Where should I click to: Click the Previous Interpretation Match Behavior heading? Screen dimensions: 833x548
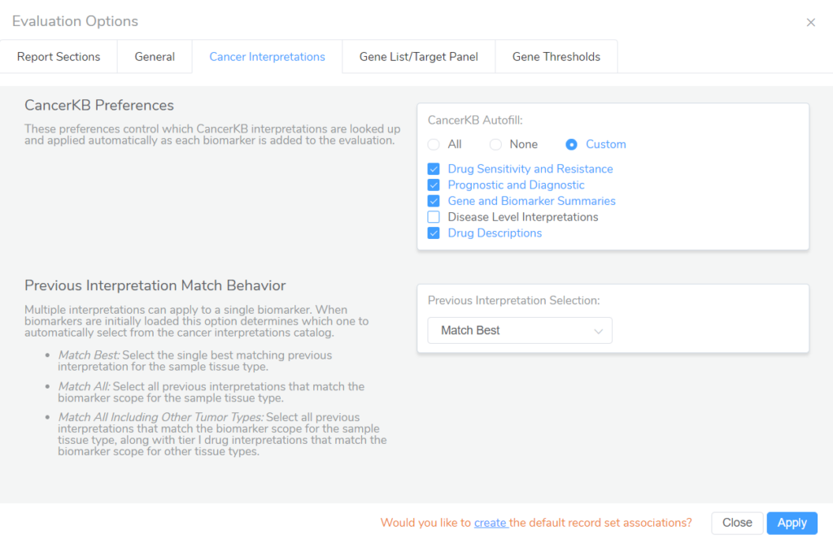pyautogui.click(x=155, y=285)
